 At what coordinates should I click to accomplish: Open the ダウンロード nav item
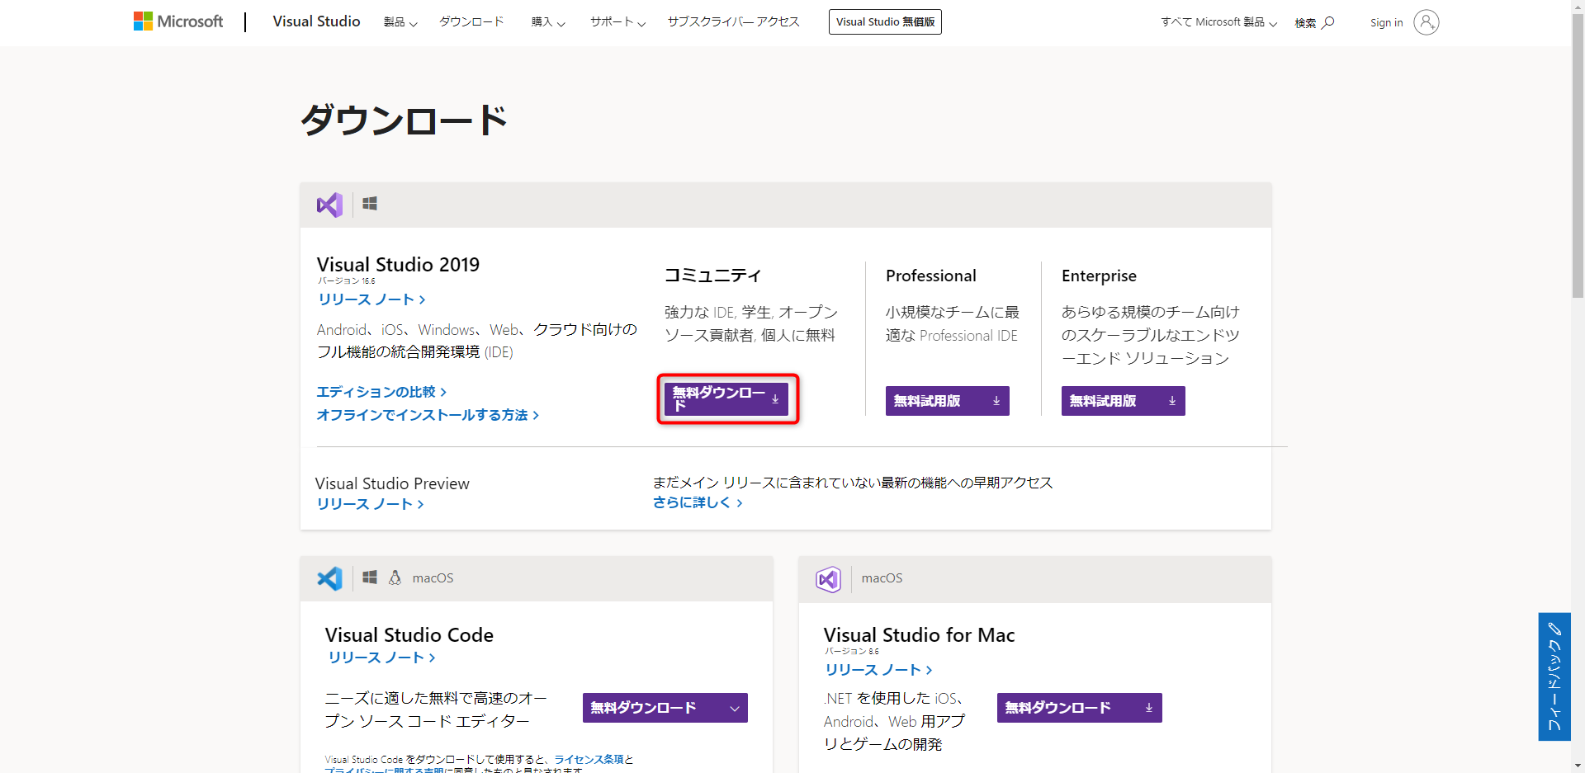pyautogui.click(x=471, y=21)
